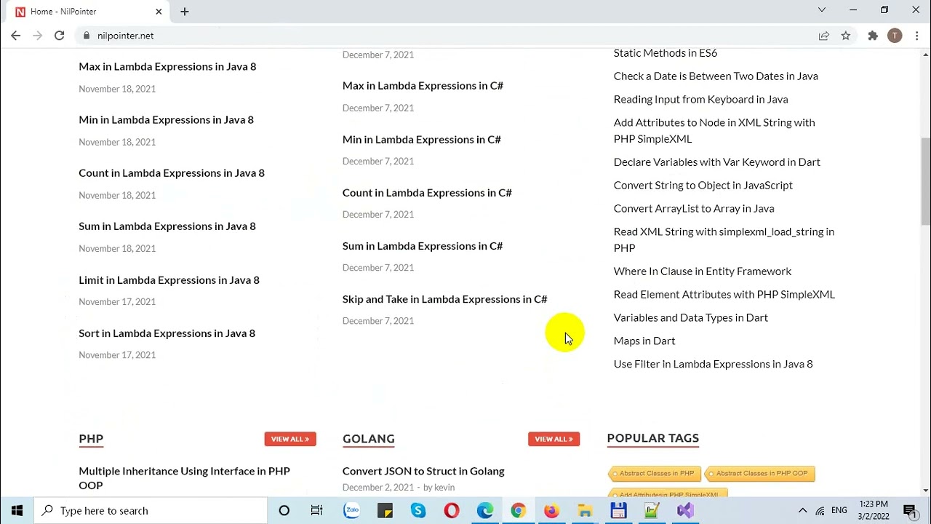
Task: Open Sum in Lambda Expressions in Java 8
Action: [167, 226]
